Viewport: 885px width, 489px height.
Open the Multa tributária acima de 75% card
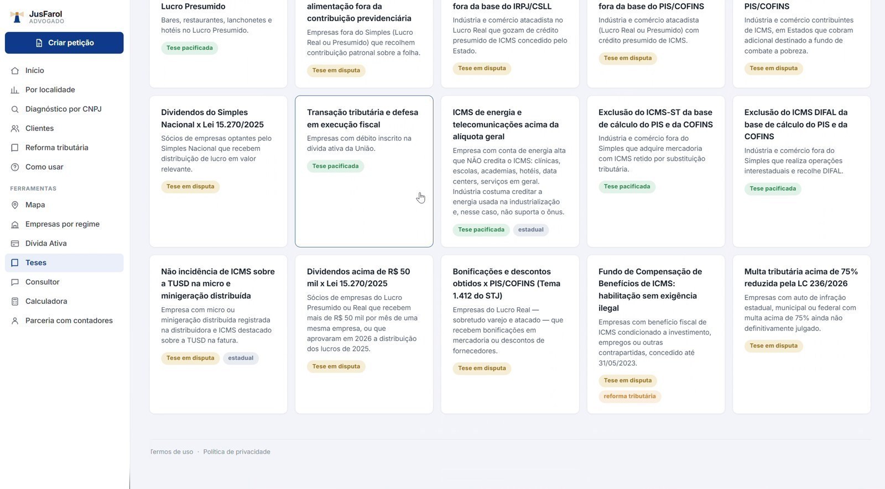(x=801, y=334)
